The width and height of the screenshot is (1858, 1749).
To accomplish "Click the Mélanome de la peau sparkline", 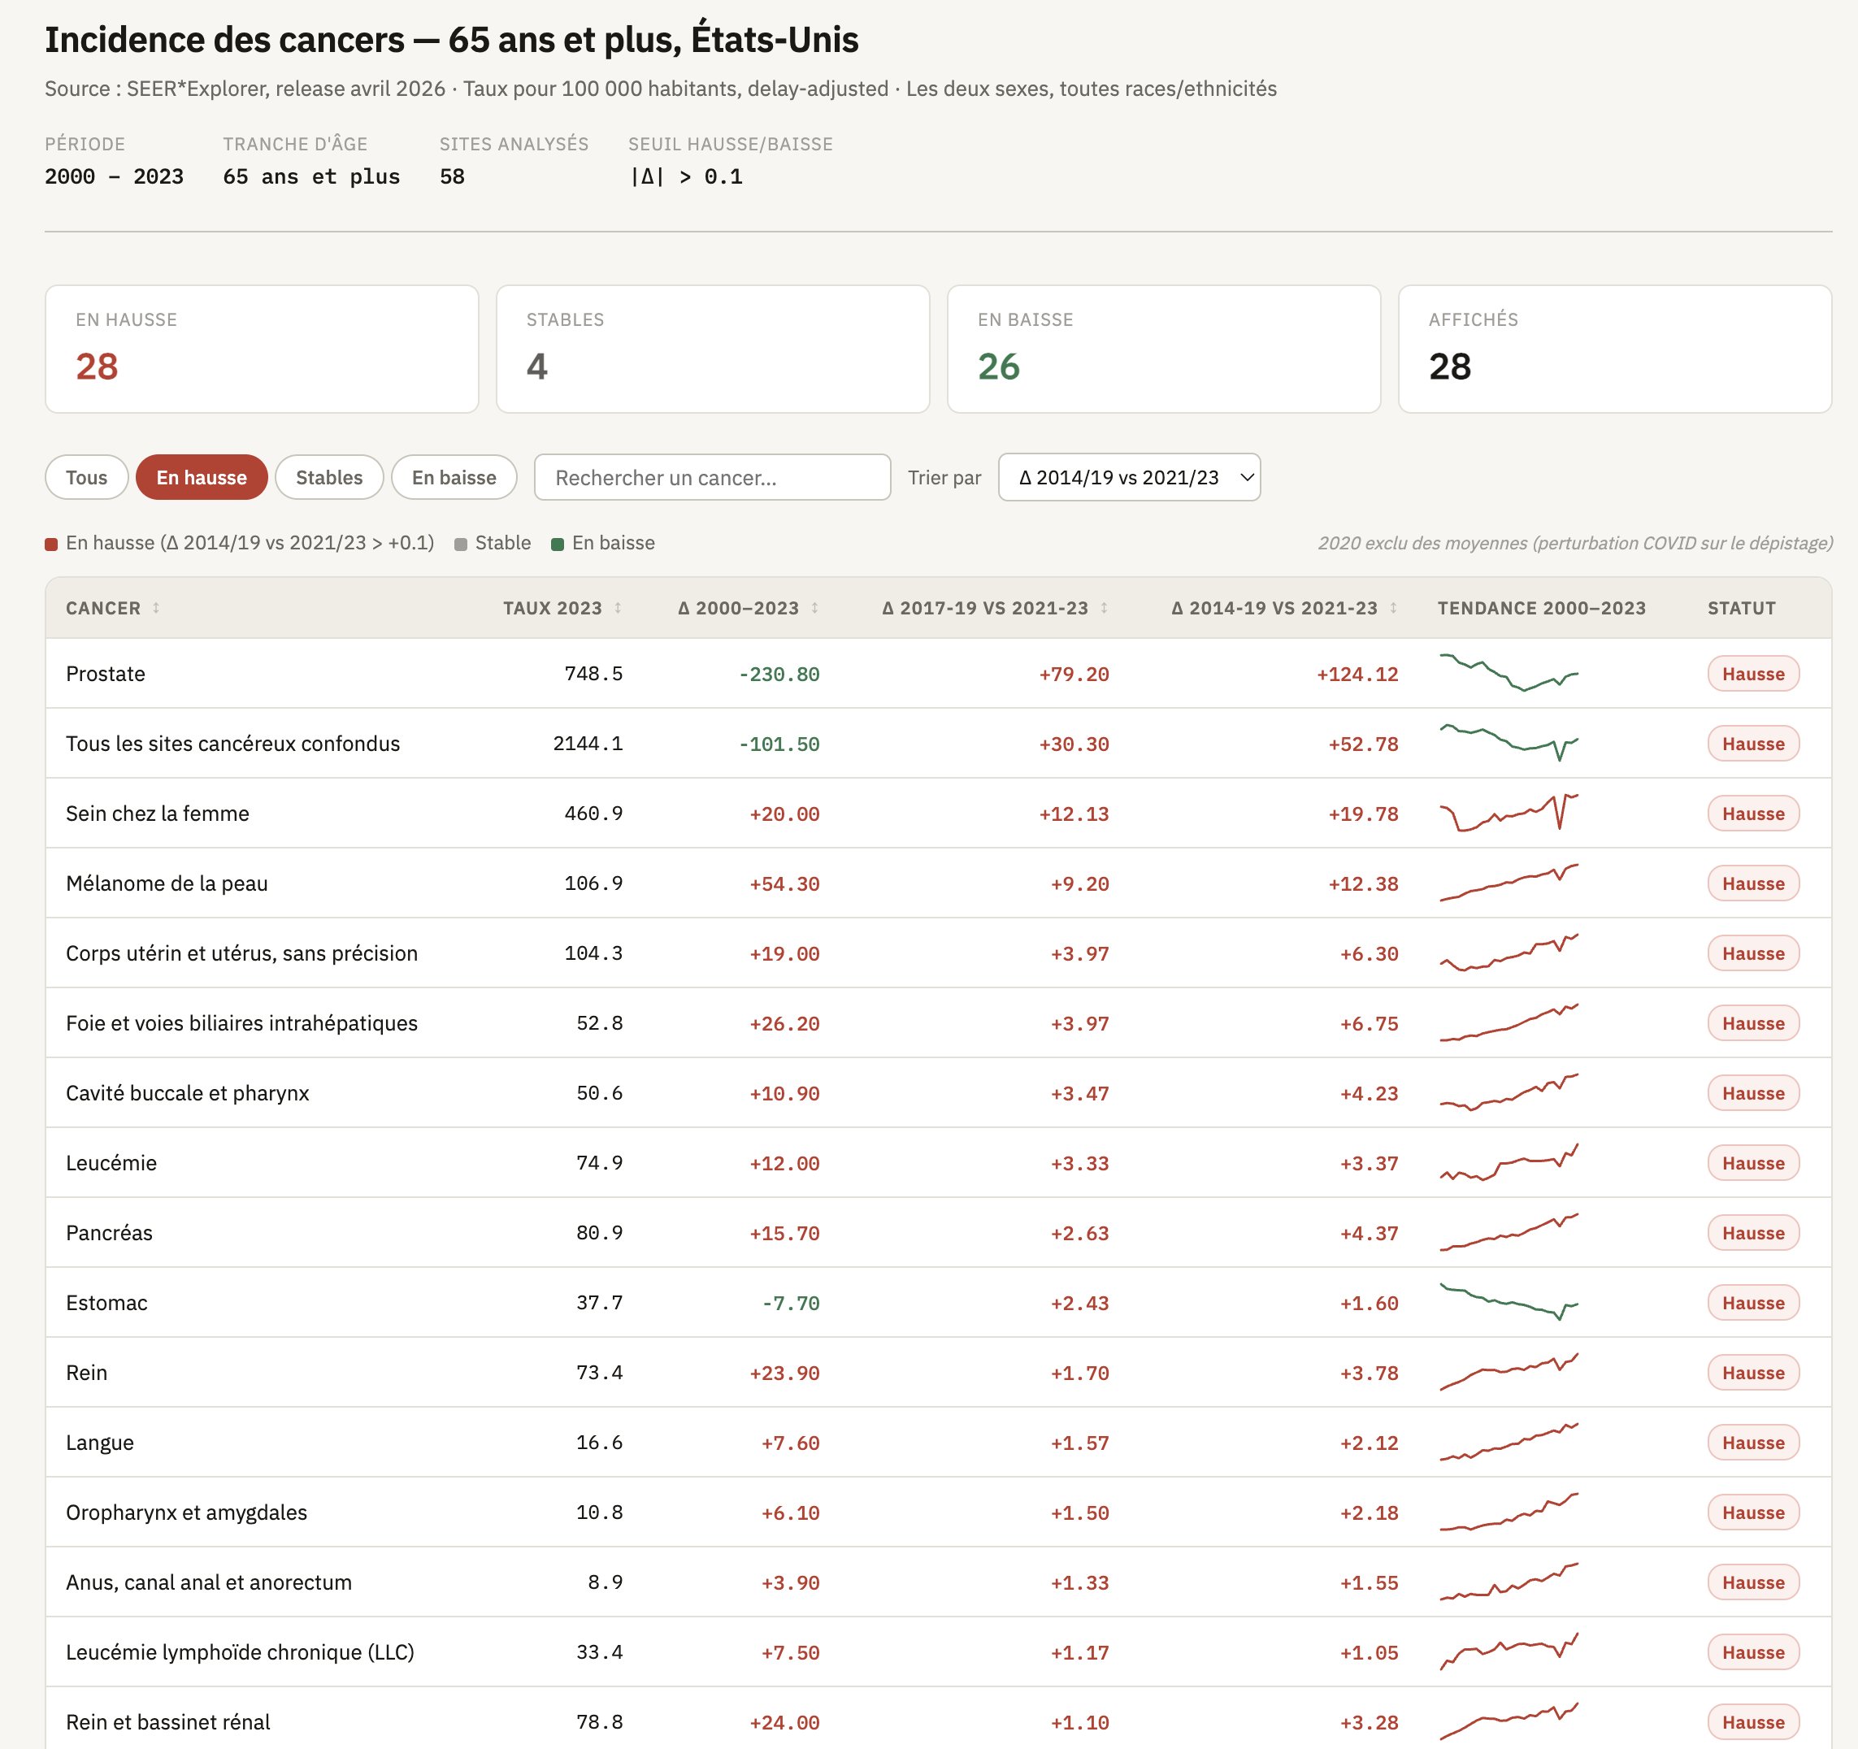I will [x=1509, y=883].
